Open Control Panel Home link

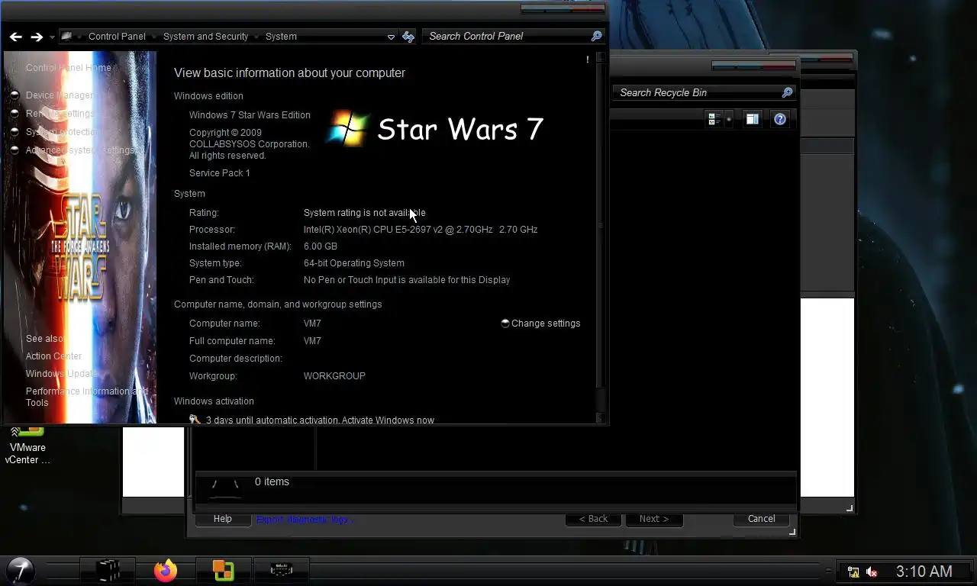click(x=69, y=67)
